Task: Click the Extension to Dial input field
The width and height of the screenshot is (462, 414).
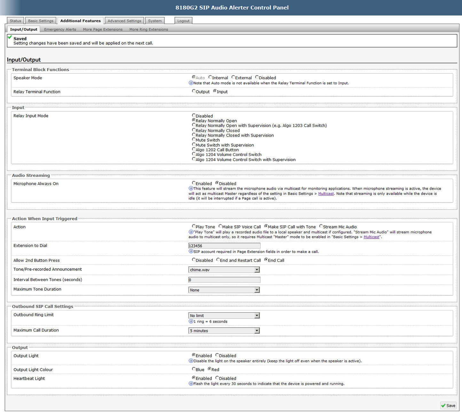Action: (x=224, y=246)
